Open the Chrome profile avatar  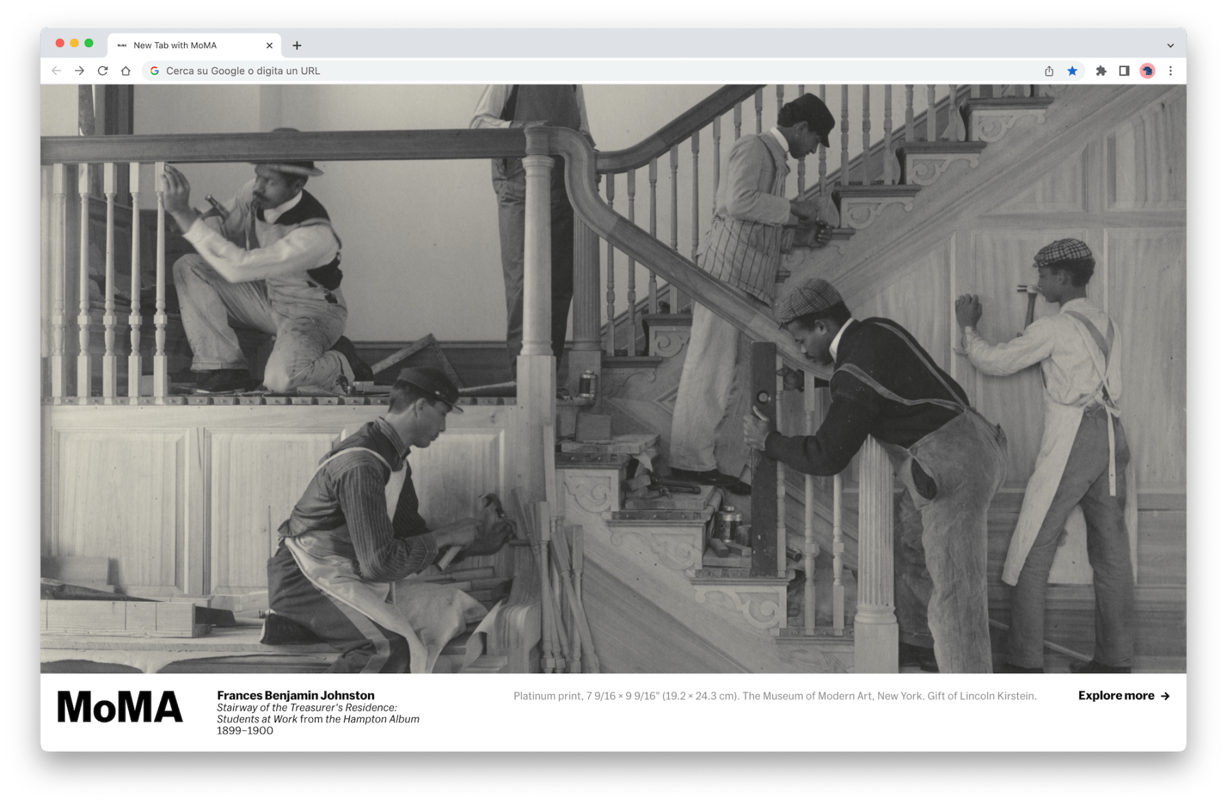(x=1147, y=71)
